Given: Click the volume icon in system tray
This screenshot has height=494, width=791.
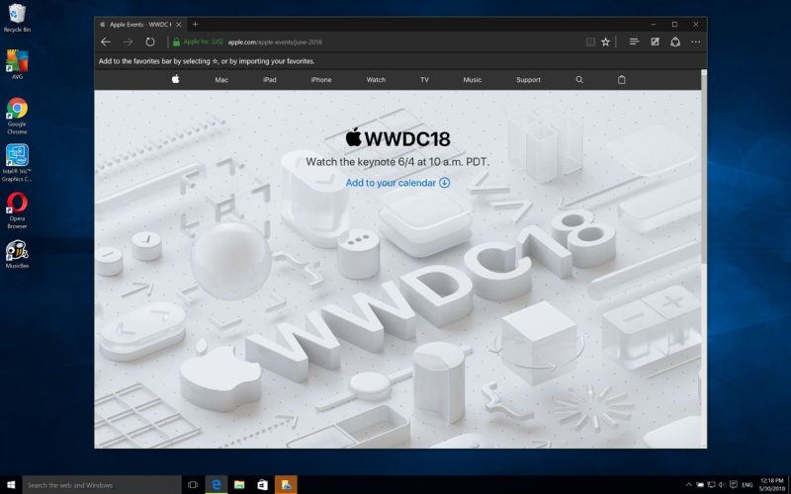Looking at the screenshot, I should pyautogui.click(x=722, y=485).
